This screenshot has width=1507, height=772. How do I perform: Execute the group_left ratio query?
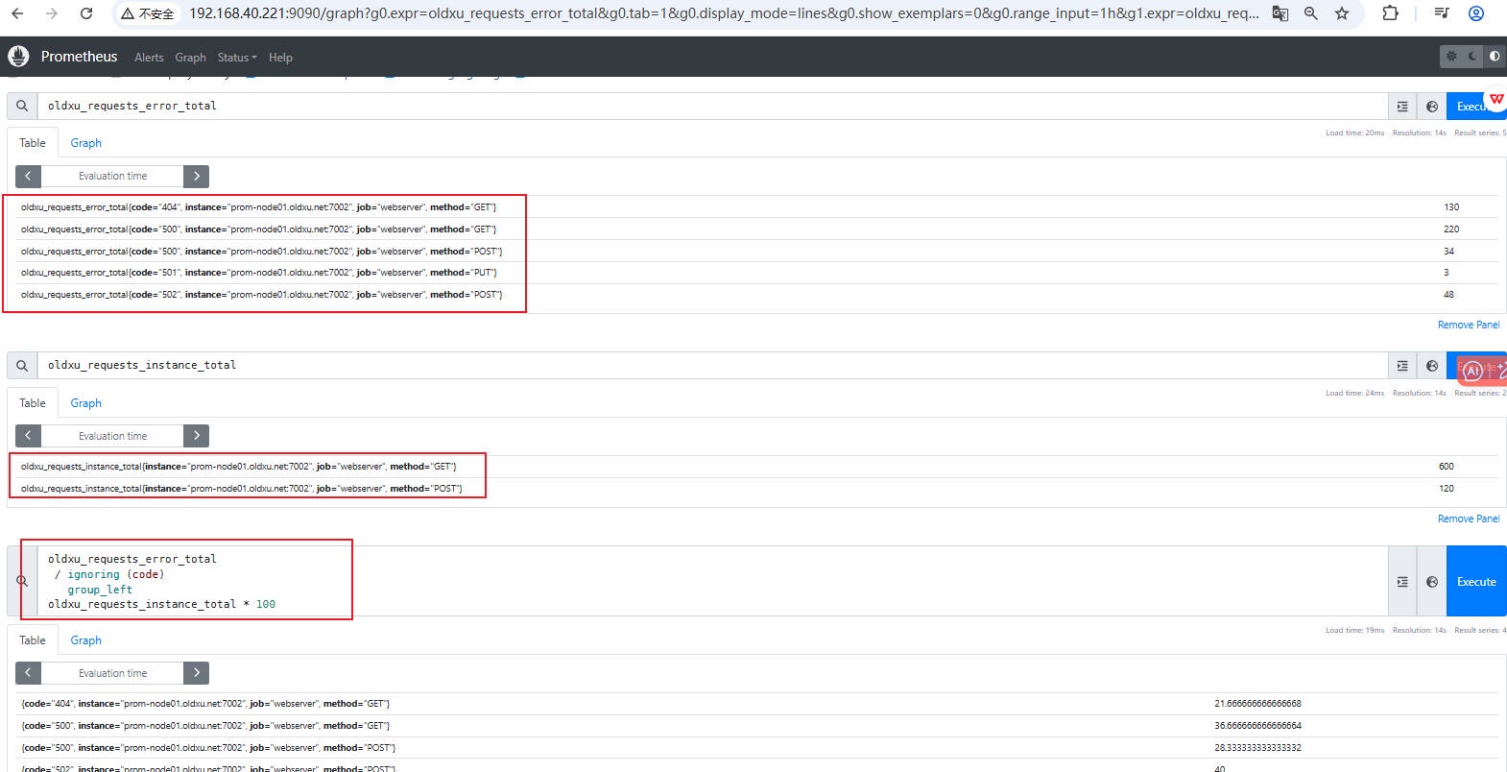pyautogui.click(x=1475, y=582)
